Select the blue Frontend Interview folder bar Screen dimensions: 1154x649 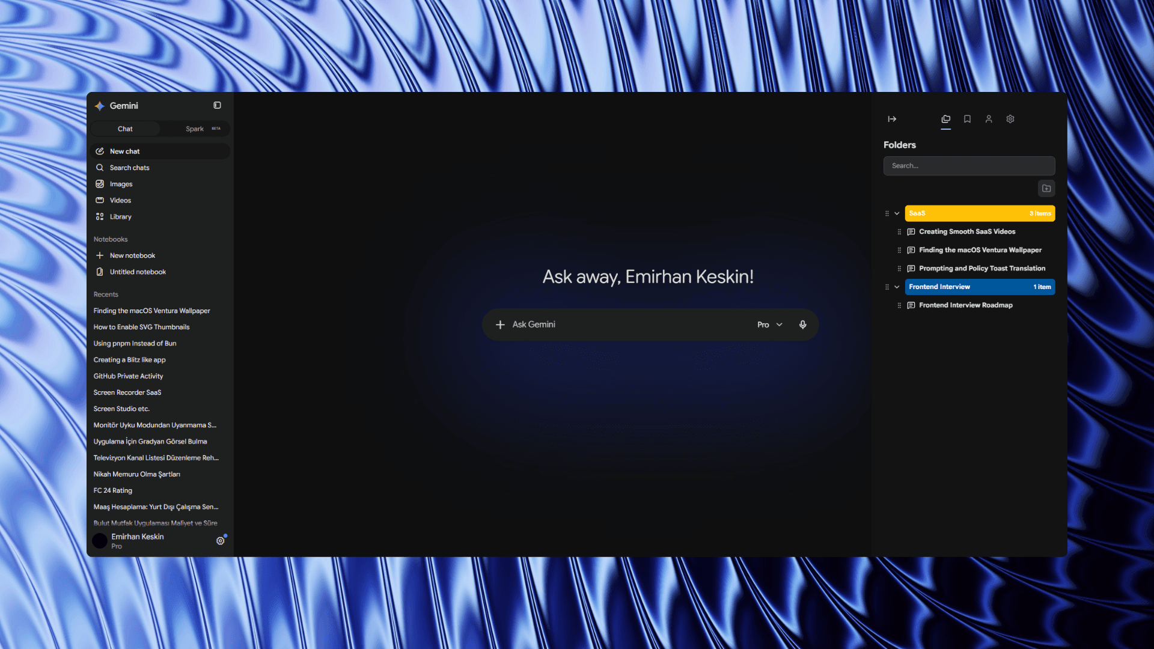(980, 287)
